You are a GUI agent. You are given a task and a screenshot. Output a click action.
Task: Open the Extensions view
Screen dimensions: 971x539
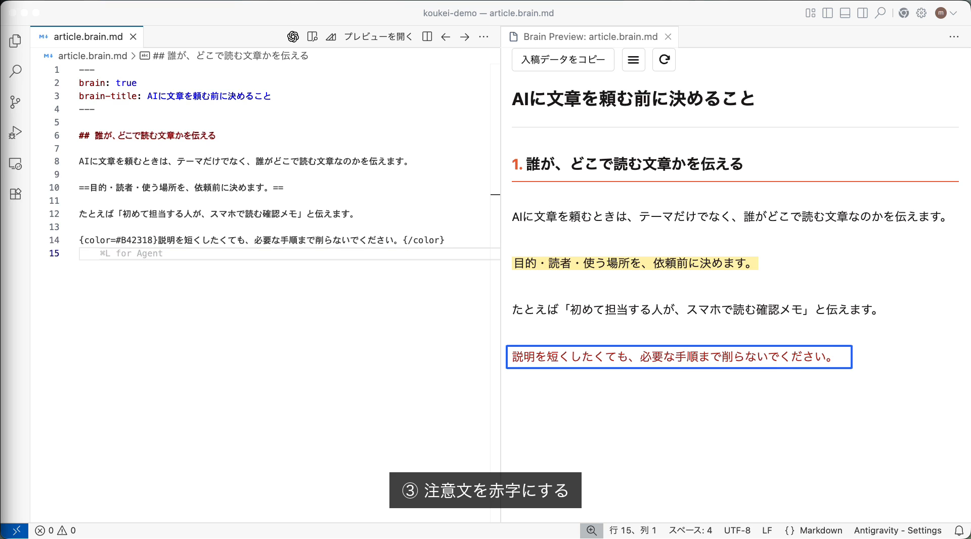click(x=15, y=194)
